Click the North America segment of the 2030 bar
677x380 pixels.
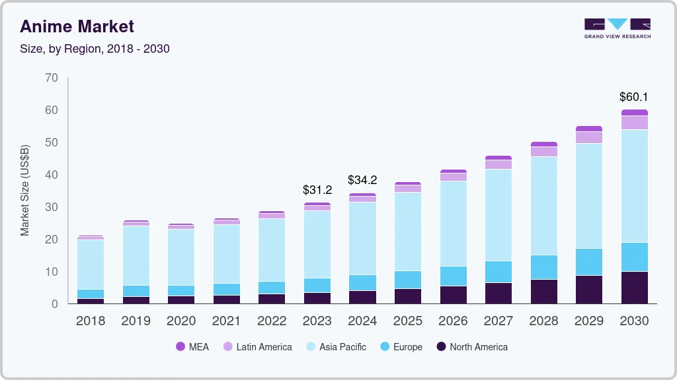(635, 287)
